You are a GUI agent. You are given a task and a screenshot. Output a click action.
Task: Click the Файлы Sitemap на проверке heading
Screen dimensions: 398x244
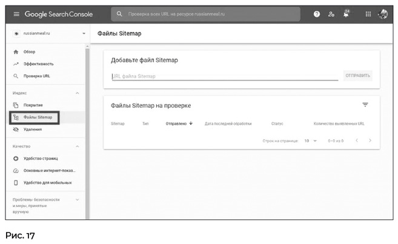[x=151, y=105]
